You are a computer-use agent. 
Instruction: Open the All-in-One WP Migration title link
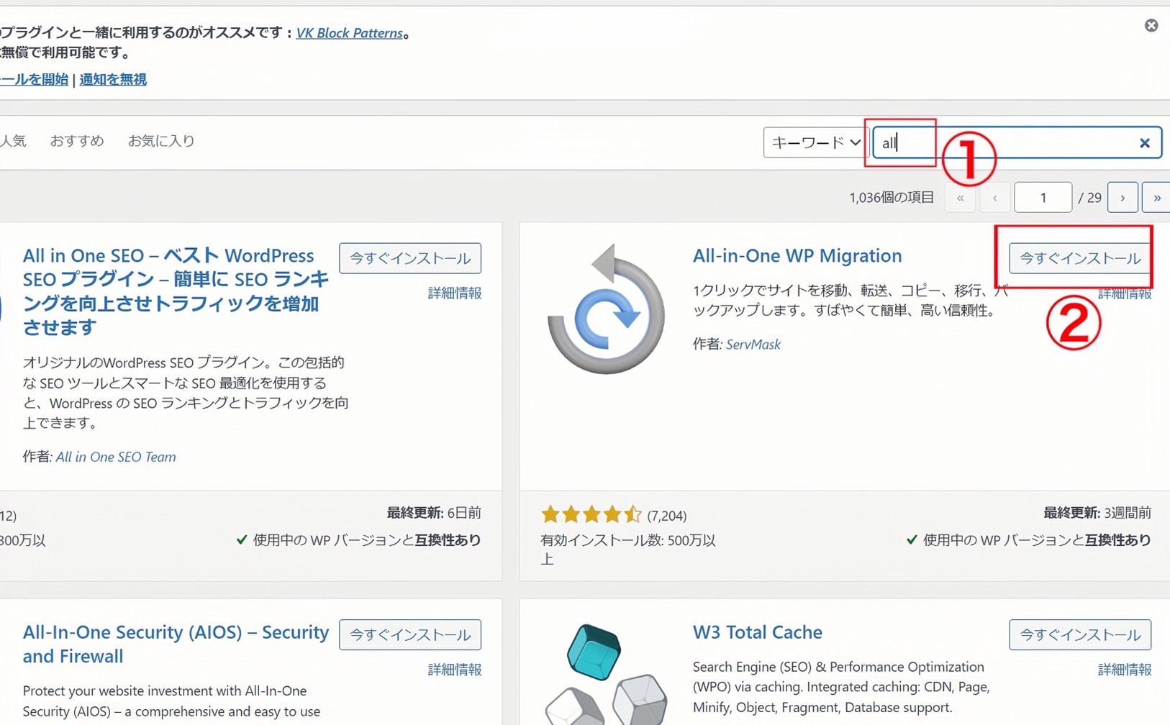point(797,255)
